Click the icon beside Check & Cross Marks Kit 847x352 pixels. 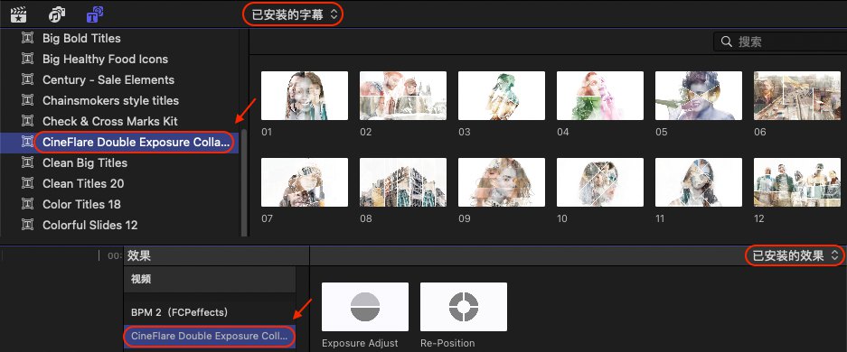(x=27, y=121)
